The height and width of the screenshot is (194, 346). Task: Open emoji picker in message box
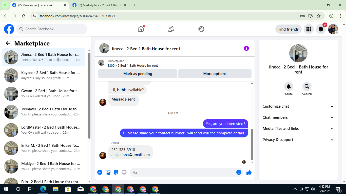(239, 172)
